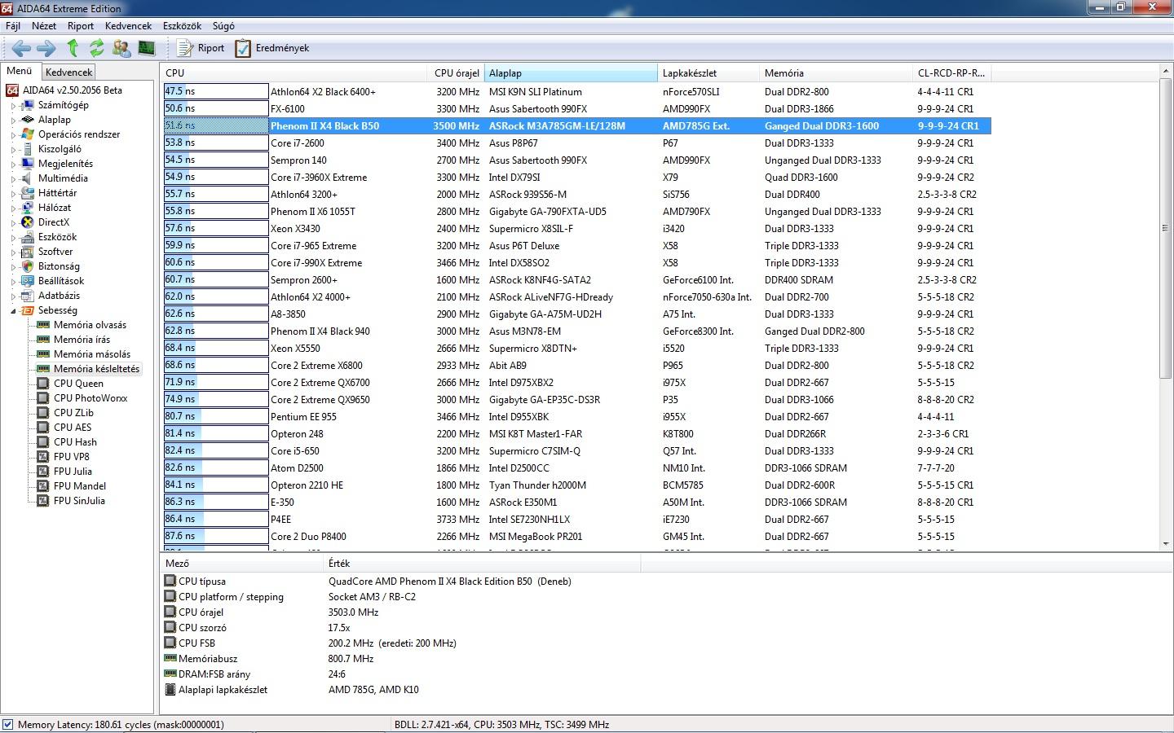Open the Fájl menu

pyautogui.click(x=13, y=26)
